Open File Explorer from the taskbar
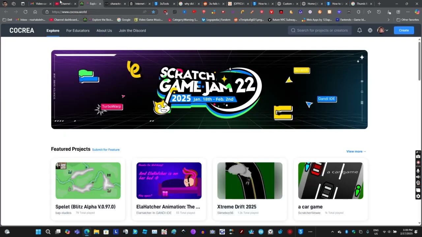 pyautogui.click(x=96, y=232)
